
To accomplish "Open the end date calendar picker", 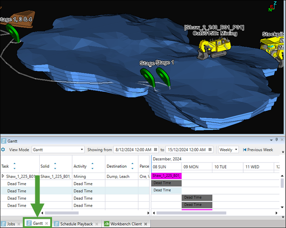I will pyautogui.click(x=210, y=150).
